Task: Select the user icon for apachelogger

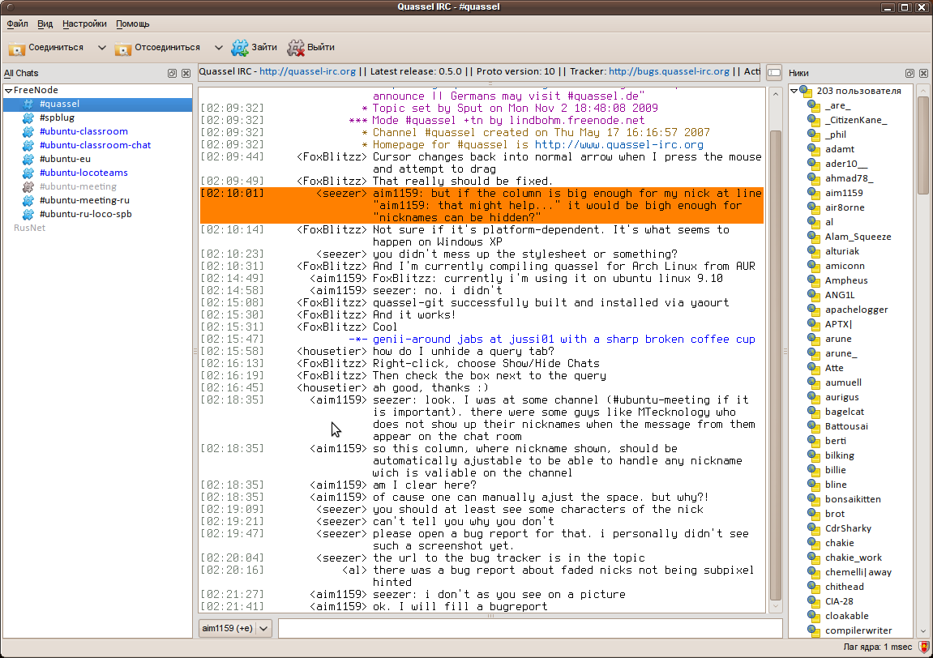Action: pyautogui.click(x=813, y=310)
